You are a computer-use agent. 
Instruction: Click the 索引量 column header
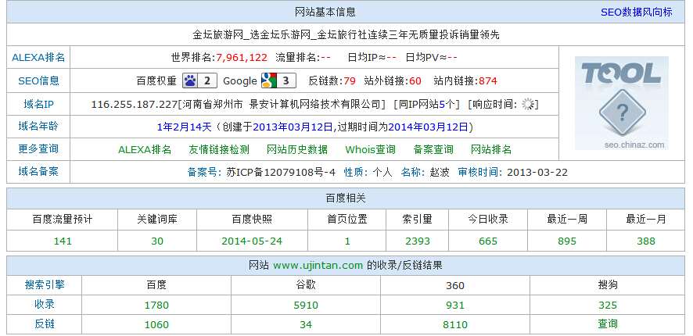(417, 219)
